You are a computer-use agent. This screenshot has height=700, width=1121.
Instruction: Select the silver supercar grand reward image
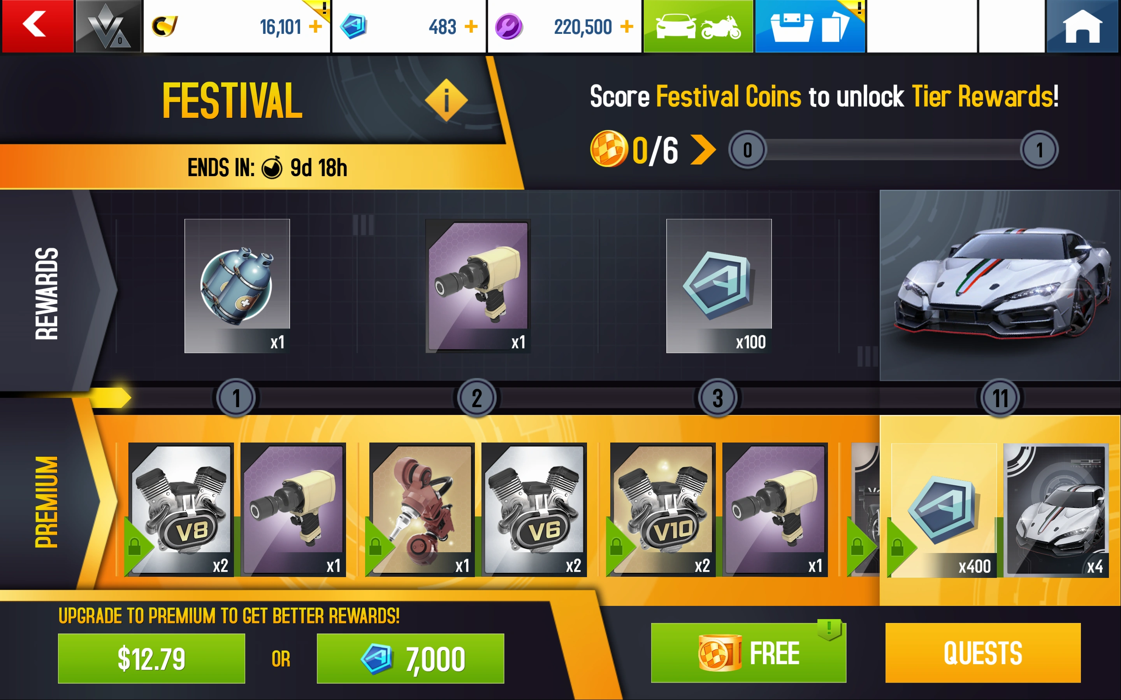click(1000, 285)
